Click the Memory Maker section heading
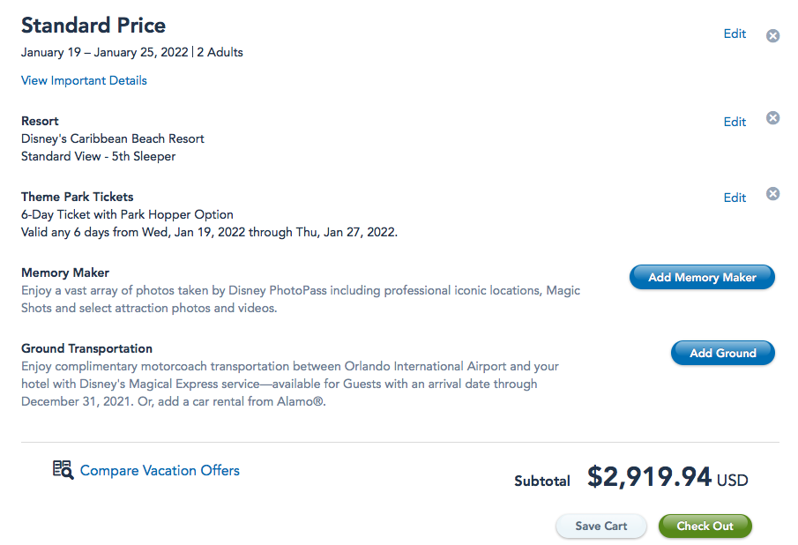798x545 pixels. (65, 272)
